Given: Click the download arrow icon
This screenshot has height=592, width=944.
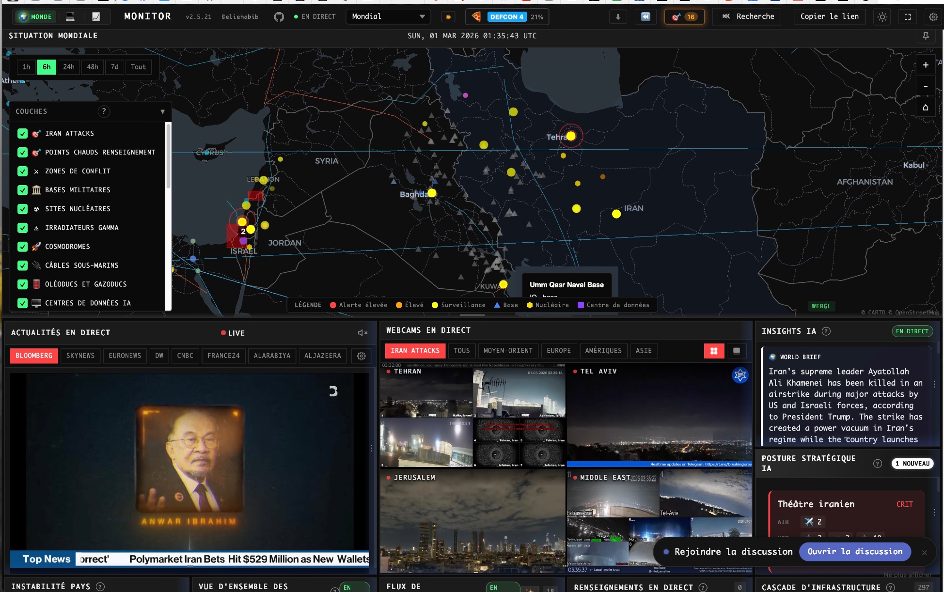Looking at the screenshot, I should (618, 17).
